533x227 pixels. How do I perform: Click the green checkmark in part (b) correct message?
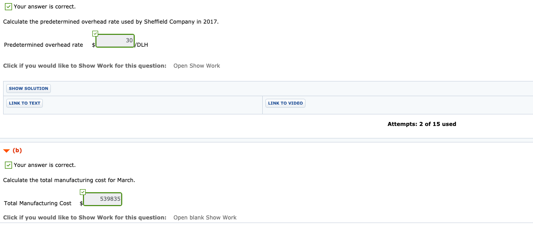tap(8, 165)
